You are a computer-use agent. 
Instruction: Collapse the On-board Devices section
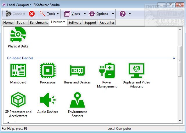pos(174,58)
